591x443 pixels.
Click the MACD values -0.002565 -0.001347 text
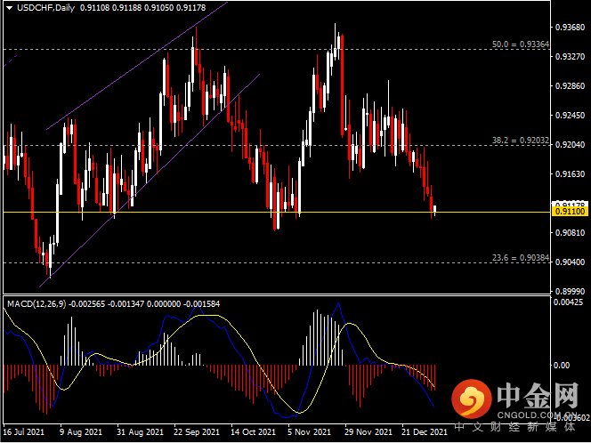tap(107, 304)
